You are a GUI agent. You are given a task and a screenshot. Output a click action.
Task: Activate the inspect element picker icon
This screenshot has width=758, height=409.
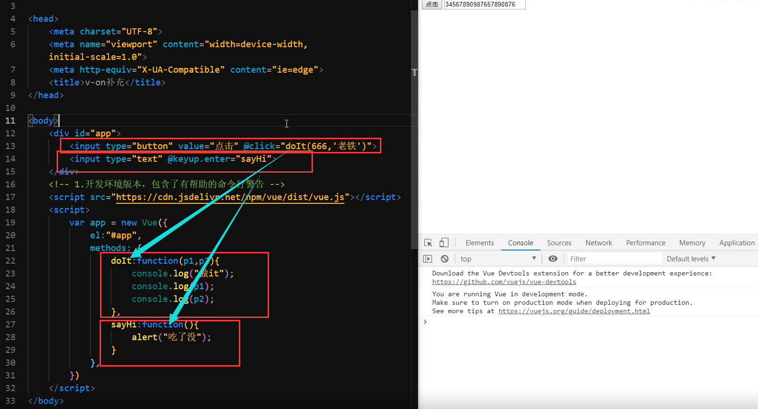click(x=428, y=243)
